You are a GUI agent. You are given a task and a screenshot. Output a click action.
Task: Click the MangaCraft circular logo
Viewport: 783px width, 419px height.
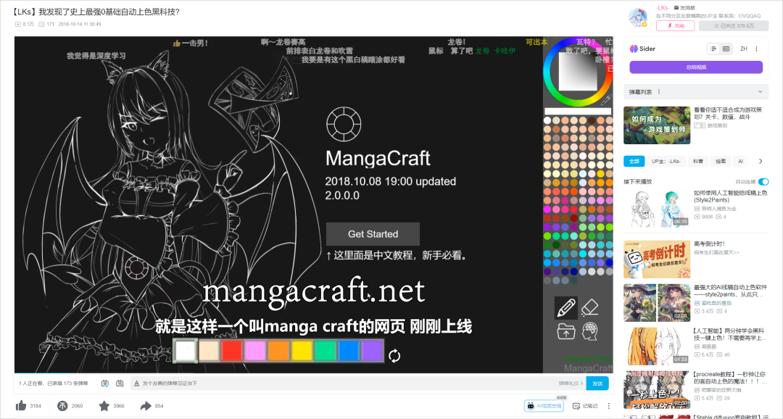click(x=344, y=124)
